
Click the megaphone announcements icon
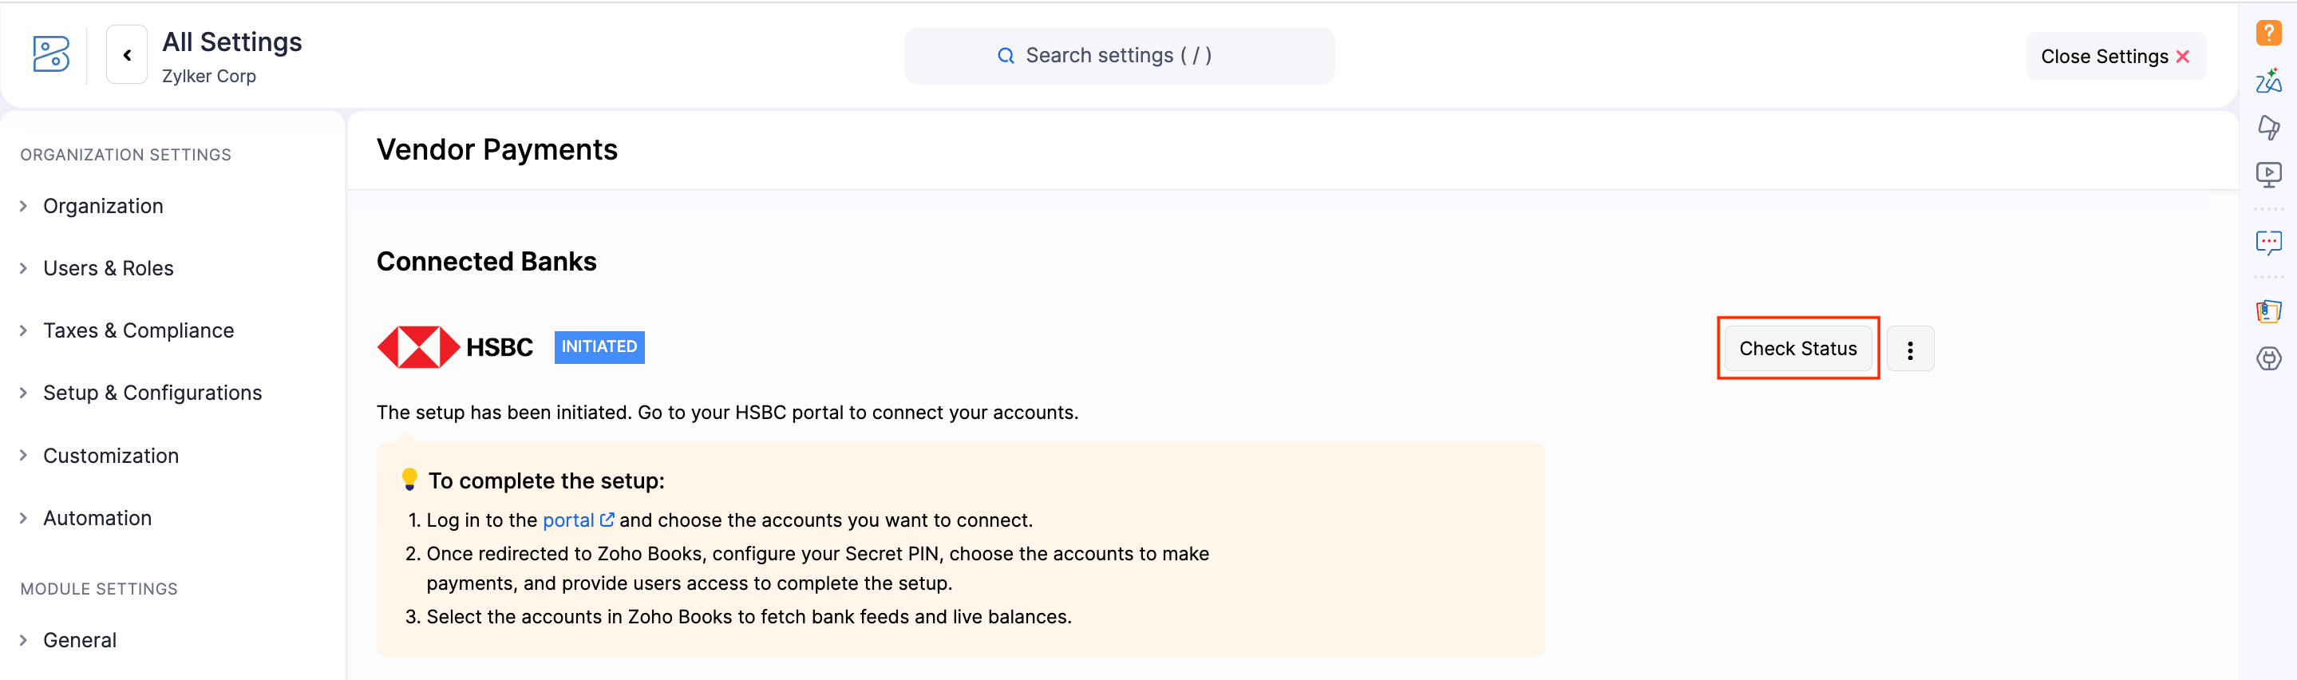[x=2268, y=128]
